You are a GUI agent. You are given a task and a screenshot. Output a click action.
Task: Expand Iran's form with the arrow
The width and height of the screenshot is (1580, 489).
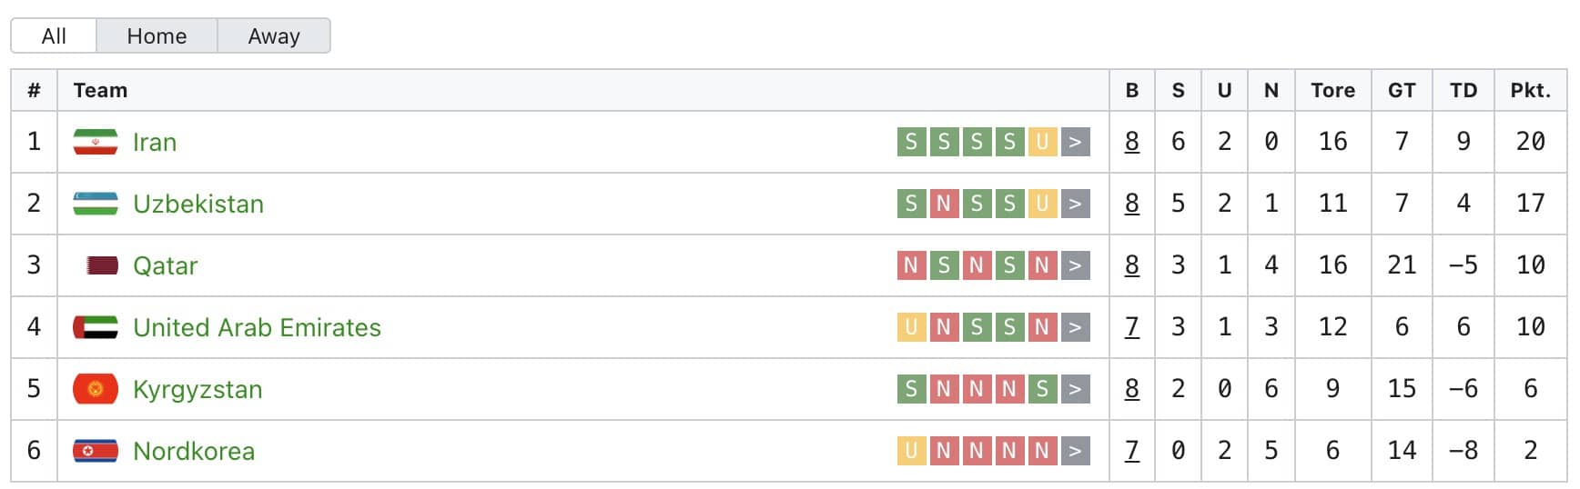click(1075, 142)
